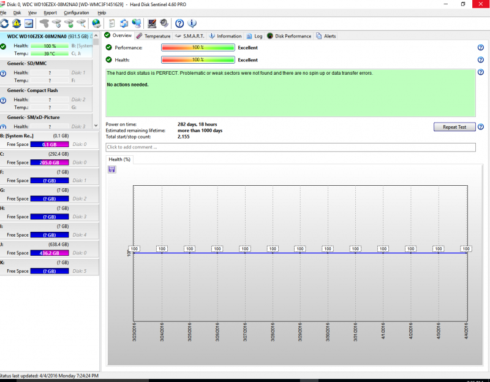This screenshot has width=490, height=382.
Task: Click the B: free space bar 0.1 GB
Action: tap(50, 145)
